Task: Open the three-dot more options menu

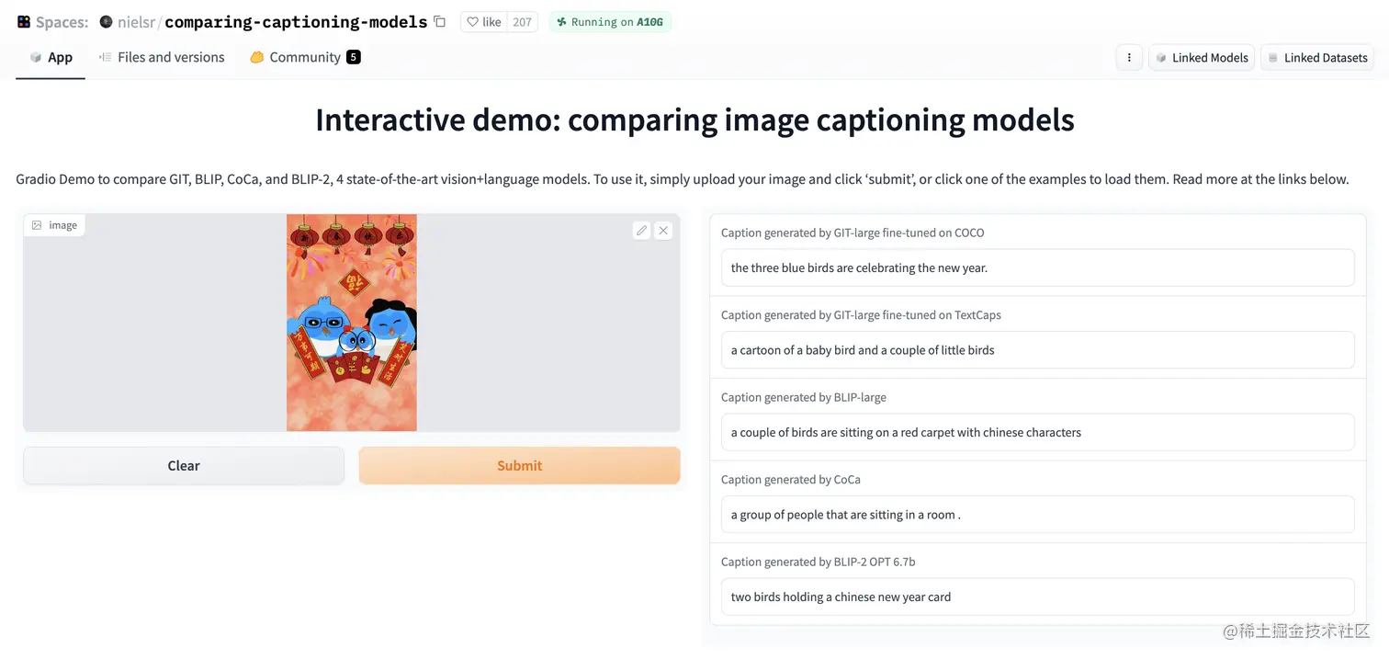Action: click(1129, 57)
